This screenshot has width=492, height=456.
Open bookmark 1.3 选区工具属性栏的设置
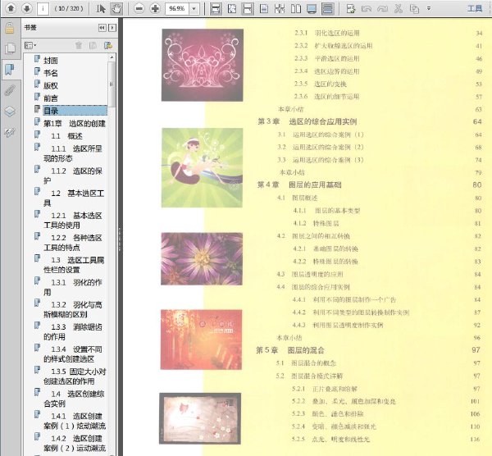click(74, 265)
